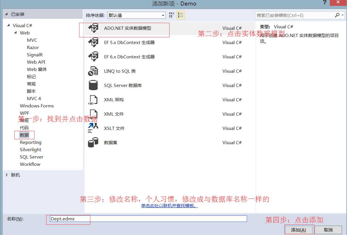
Task: Select Web 窗体 in the tree
Action: click(x=37, y=69)
